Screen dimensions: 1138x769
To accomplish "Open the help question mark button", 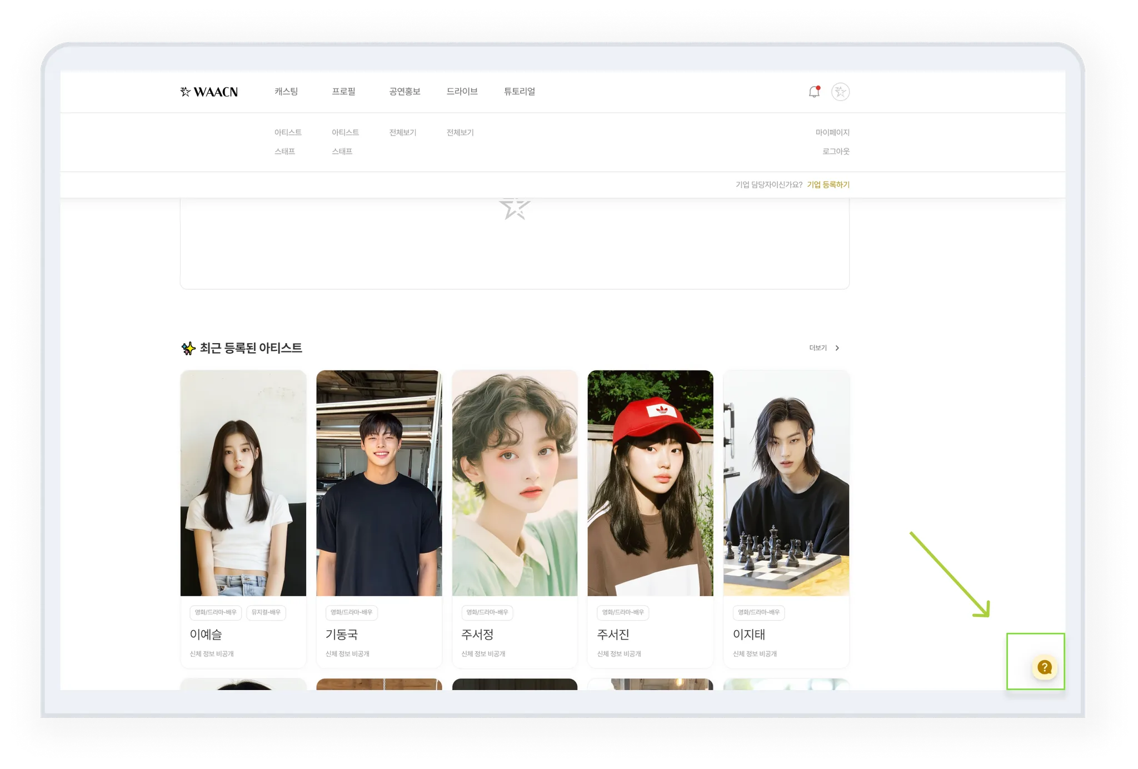I will pos(1044,667).
